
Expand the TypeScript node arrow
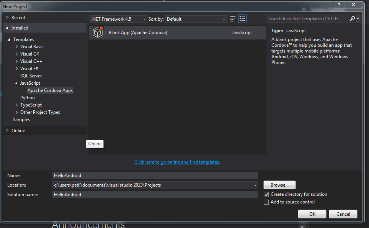(x=16, y=105)
